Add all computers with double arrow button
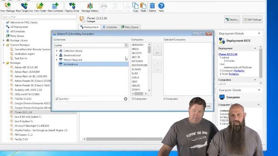Image resolution: width=278 pixels, height=156 pixels. (x=157, y=53)
